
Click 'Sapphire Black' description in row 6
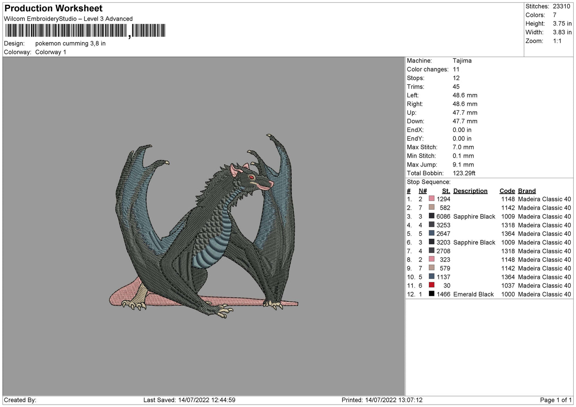pos(474,242)
